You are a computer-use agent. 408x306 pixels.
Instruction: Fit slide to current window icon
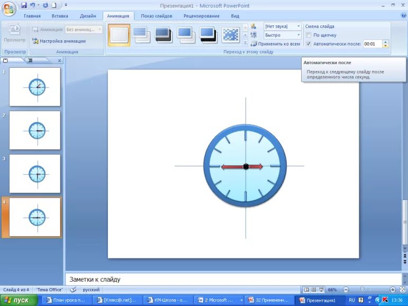tap(402, 290)
